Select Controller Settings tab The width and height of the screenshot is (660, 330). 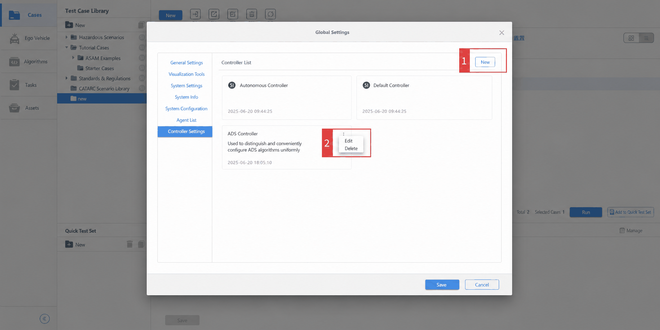click(x=185, y=131)
